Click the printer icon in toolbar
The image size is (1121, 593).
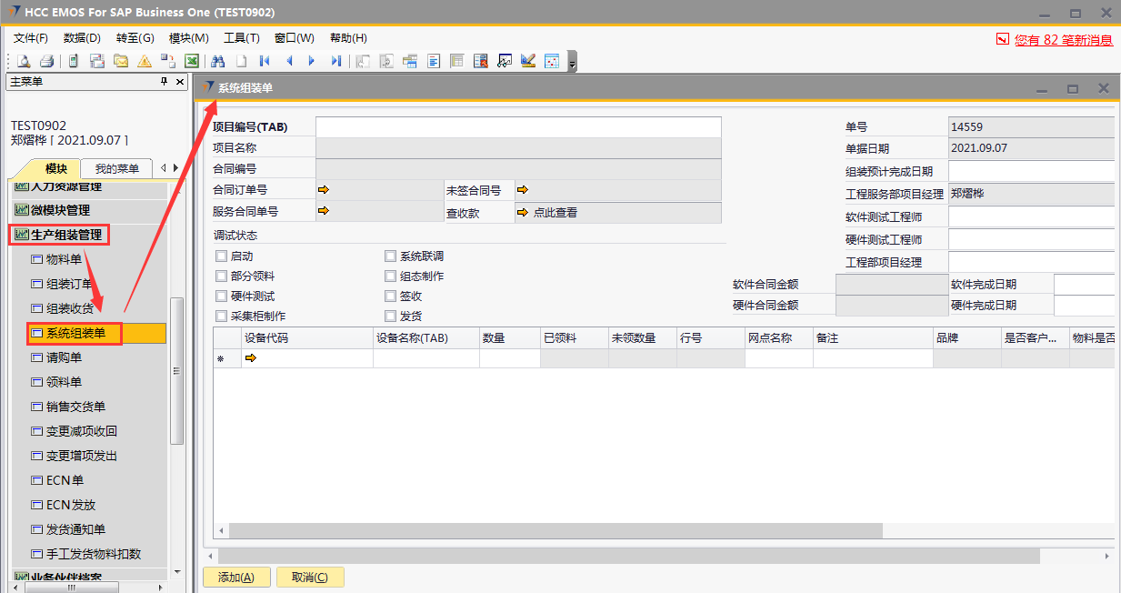(x=46, y=61)
